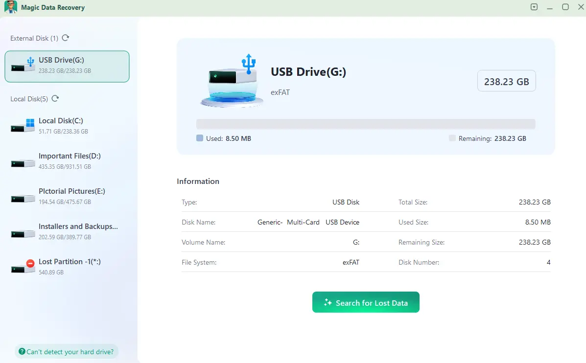The height and width of the screenshot is (363, 586).
Task: Click Search for Lost Data button
Action: tap(366, 302)
